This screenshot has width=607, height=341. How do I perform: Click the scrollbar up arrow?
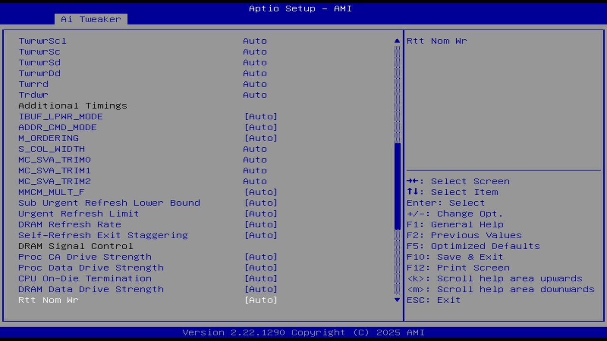(397, 41)
